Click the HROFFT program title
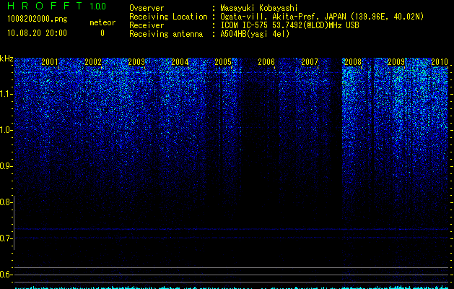This screenshot has width=454, height=289. click(45, 6)
